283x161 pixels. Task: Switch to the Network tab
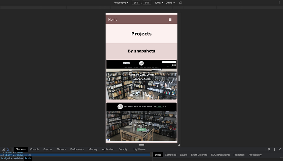point(61,149)
